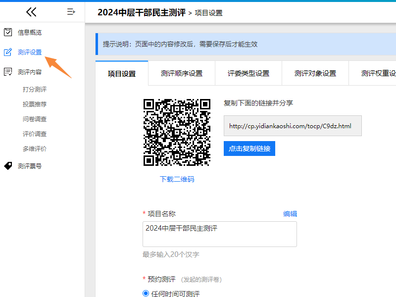Screen dimensions: 396x297
Task: Open 信息概览 in the sidebar
Action: click(x=30, y=32)
